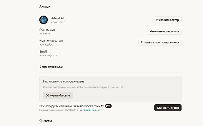Open "Изменить имя пользователя" editor
This screenshot has width=203, height=126.
(160, 42)
